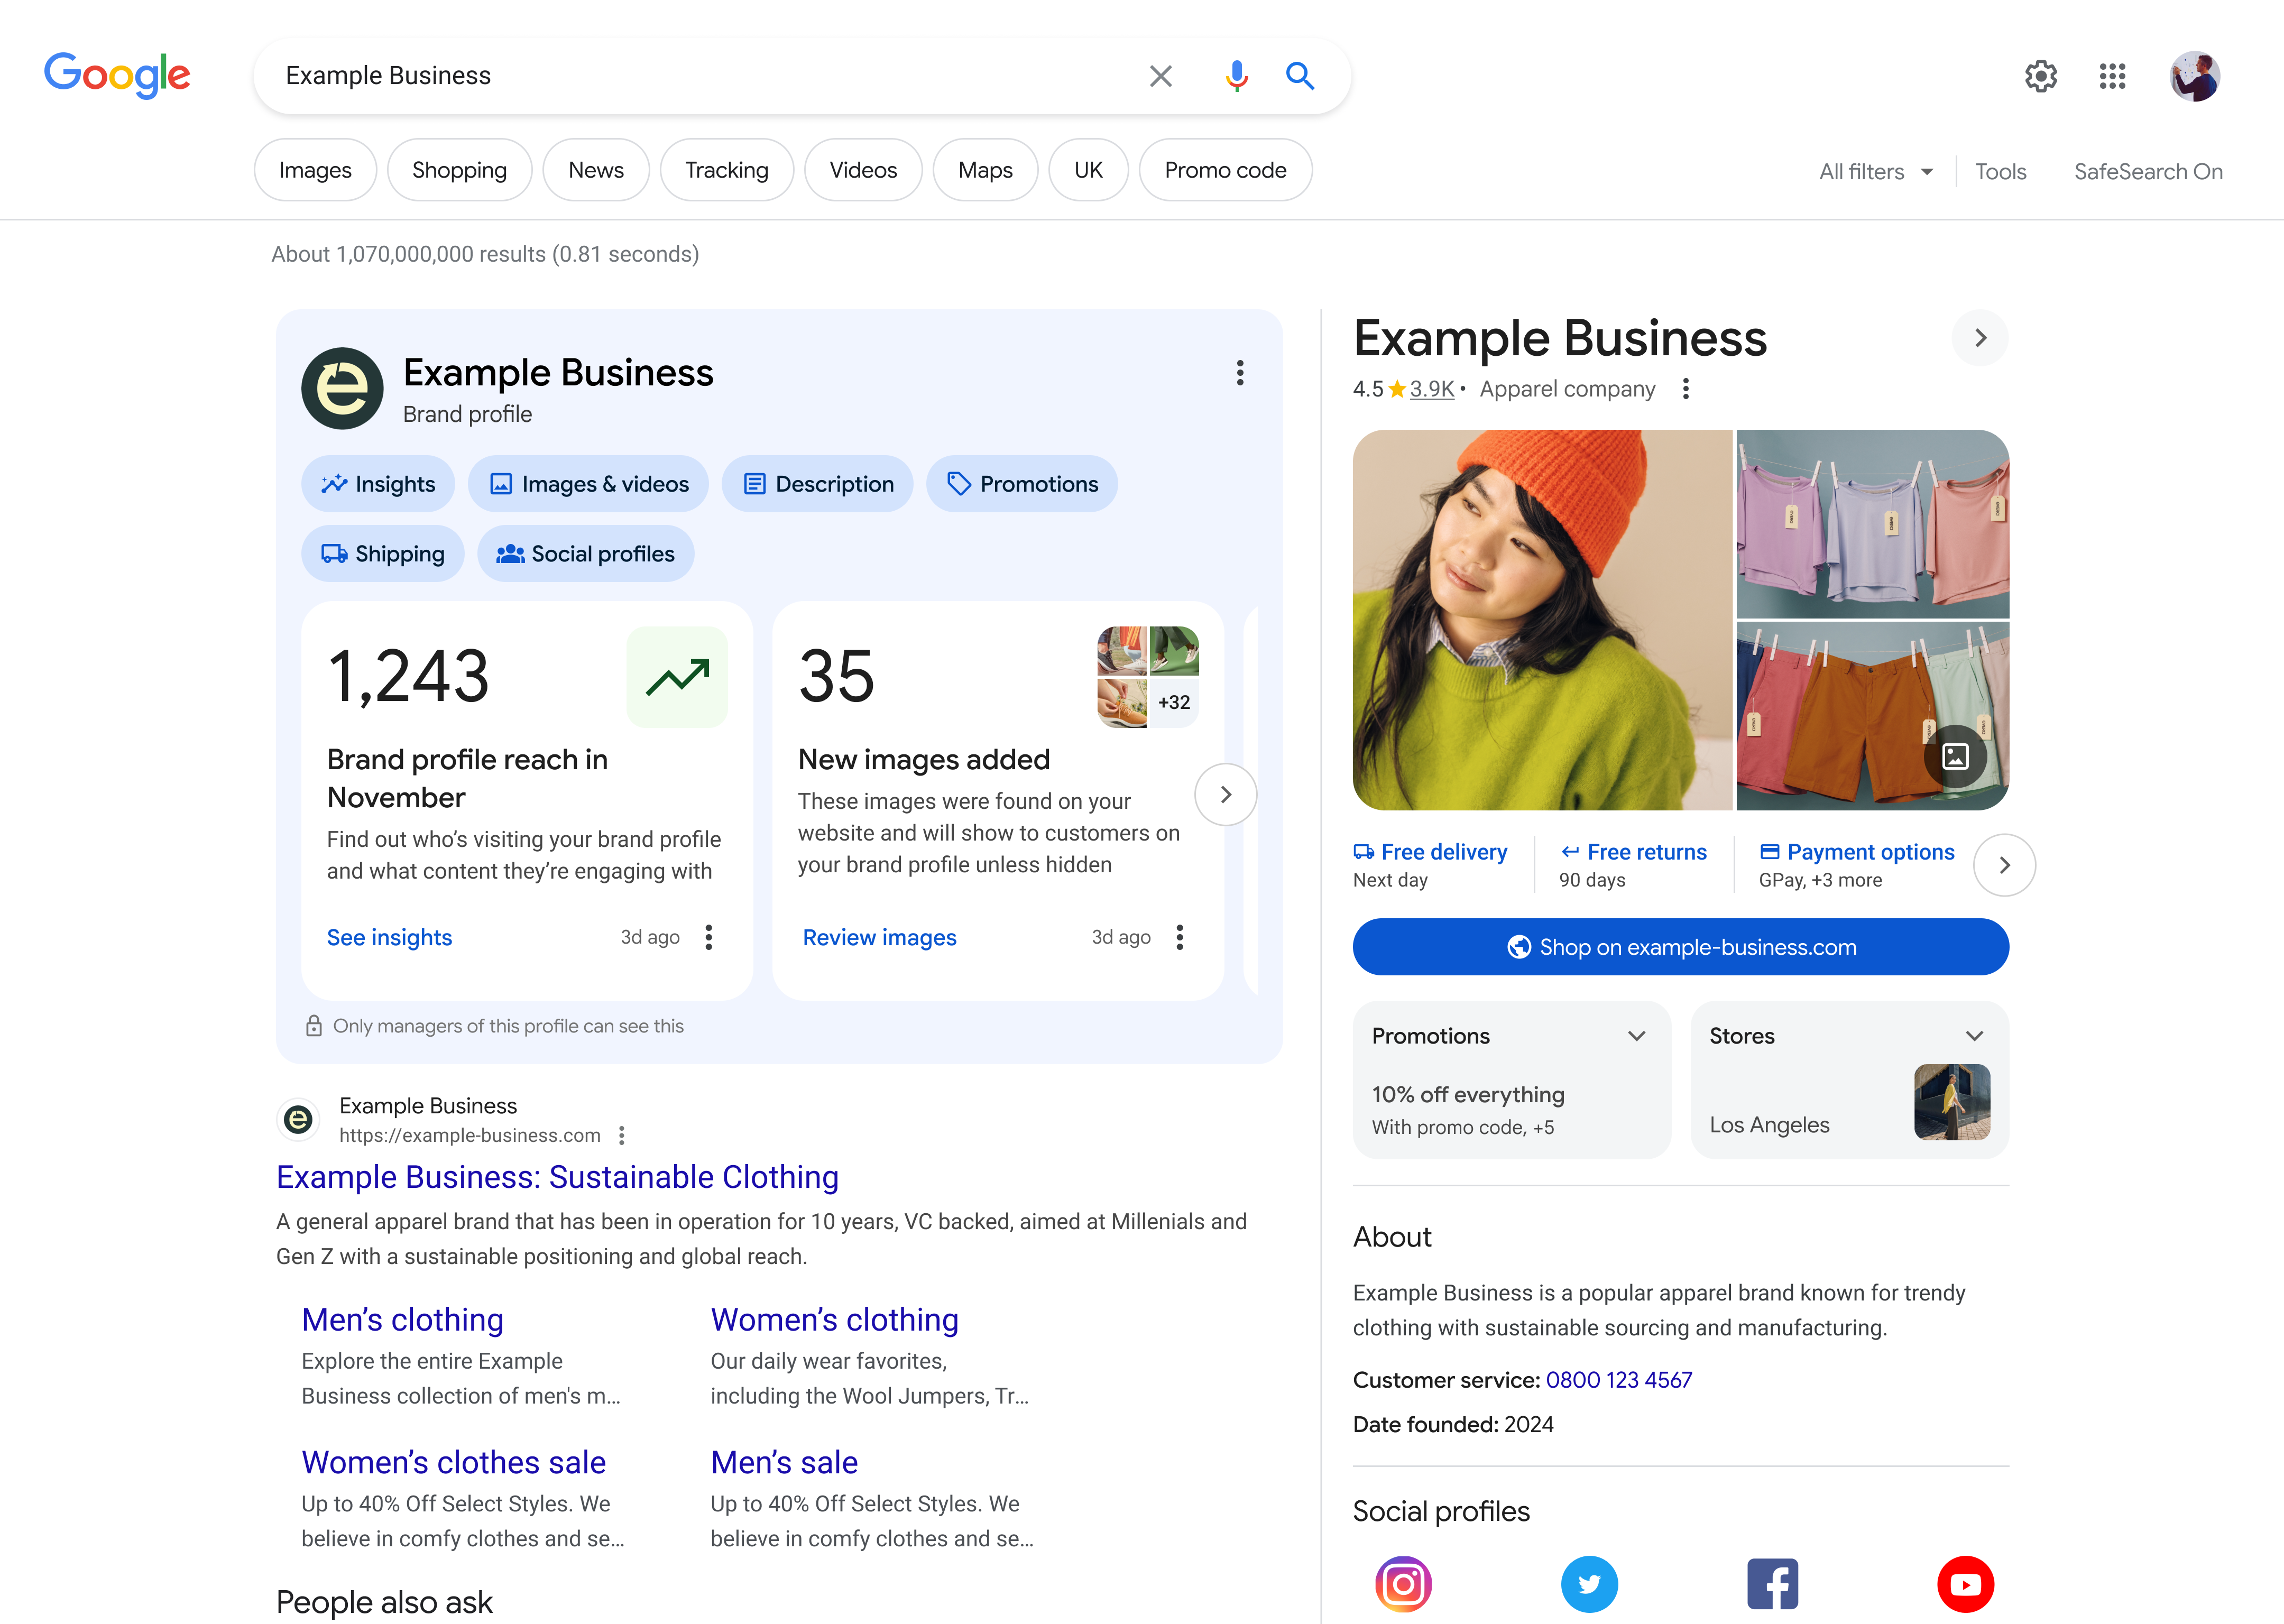Viewport: 2284px width, 1624px height.
Task: Open the image gallery icon on the product photo
Action: pyautogui.click(x=1956, y=757)
